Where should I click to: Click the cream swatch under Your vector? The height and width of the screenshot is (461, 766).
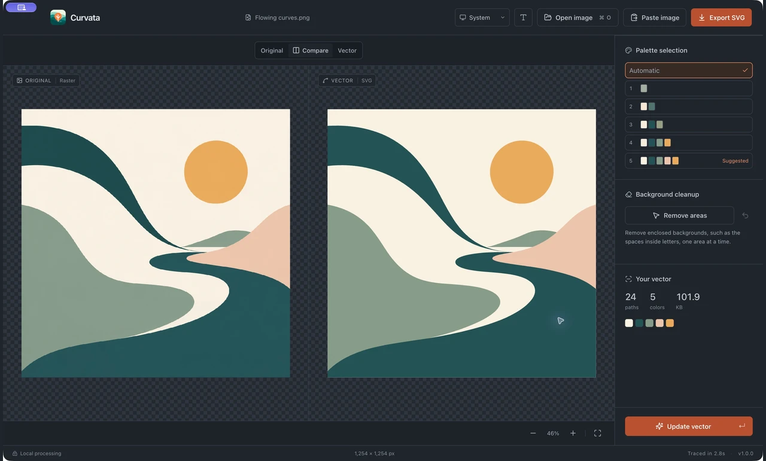[x=629, y=323]
